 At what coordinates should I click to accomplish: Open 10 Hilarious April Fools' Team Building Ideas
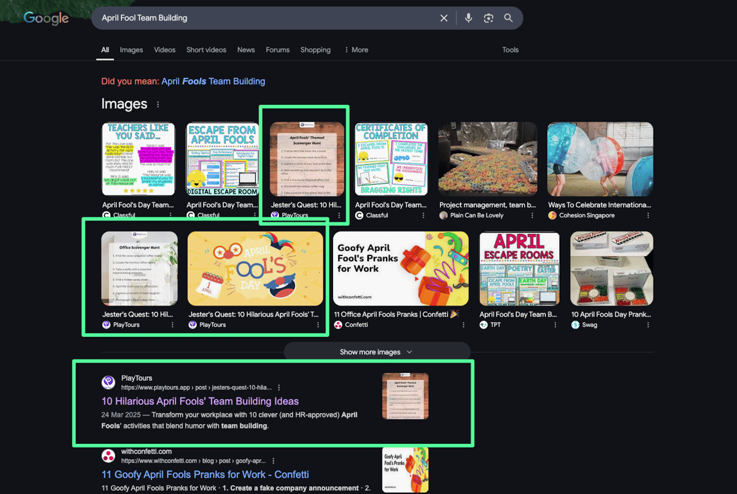pos(200,401)
